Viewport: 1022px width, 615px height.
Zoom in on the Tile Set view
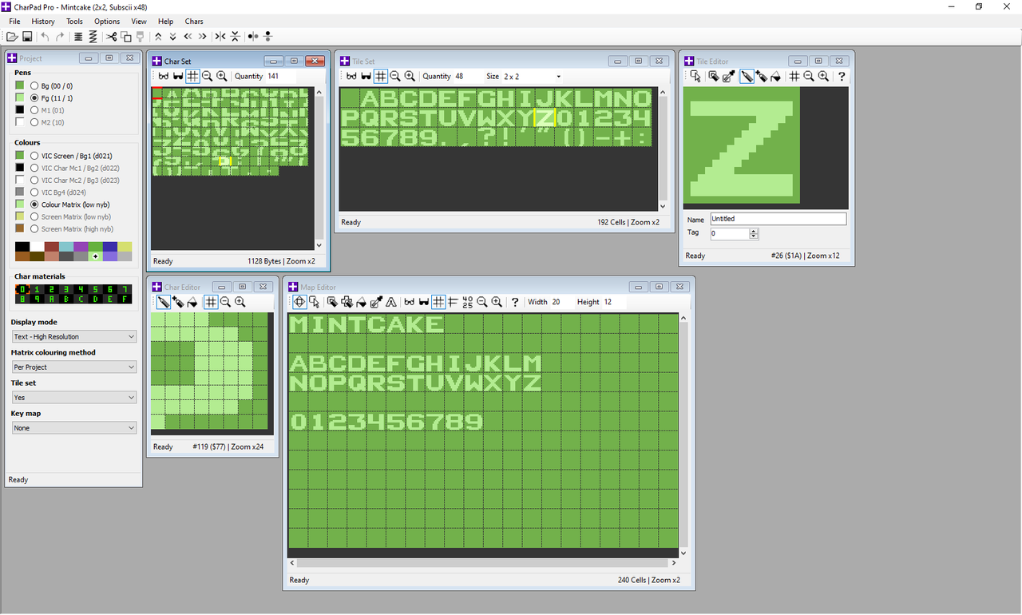(x=410, y=76)
